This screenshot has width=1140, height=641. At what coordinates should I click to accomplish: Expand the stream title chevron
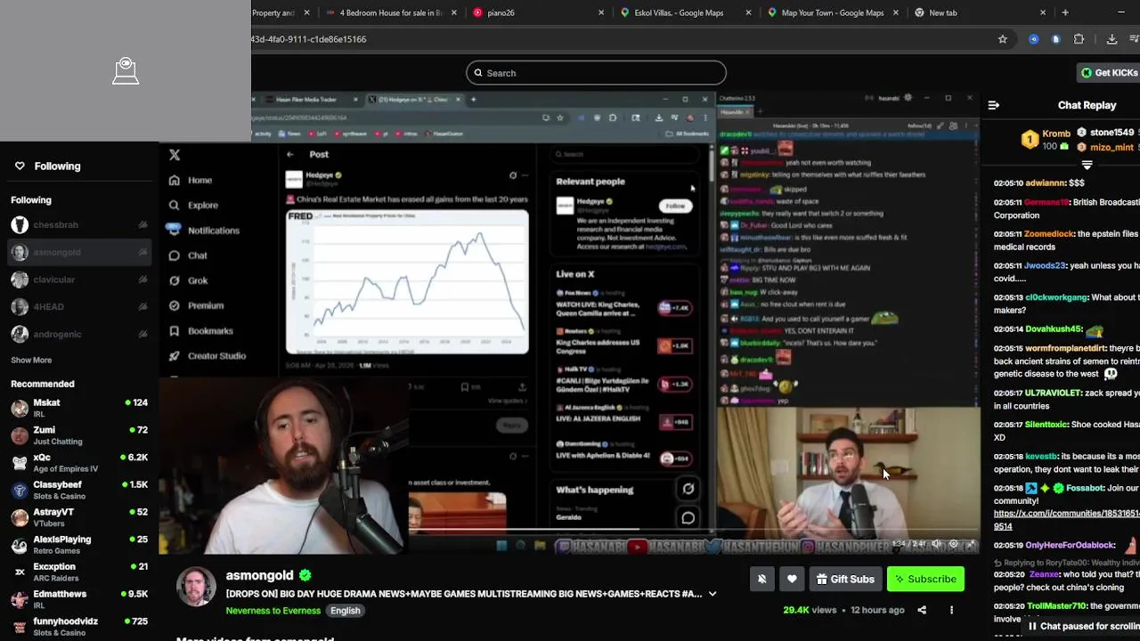(x=712, y=594)
